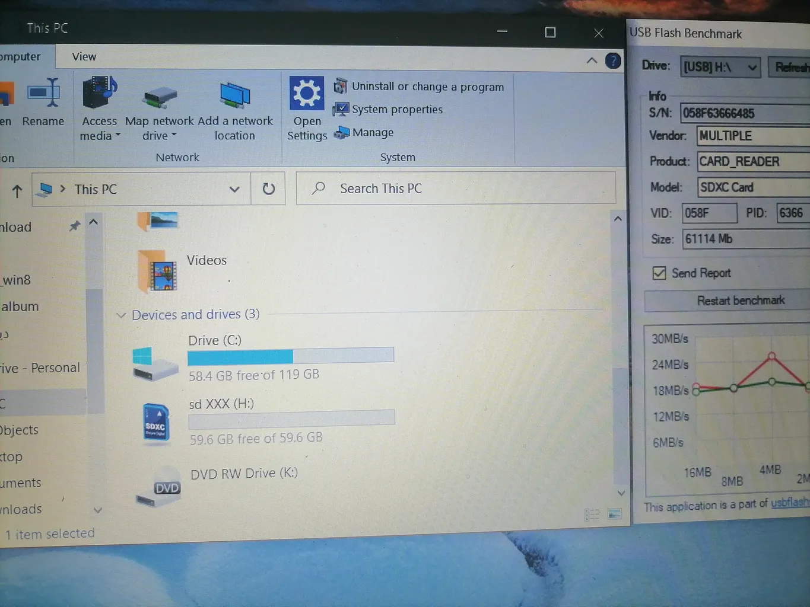810x607 pixels.
Task: Open the address bar history dropdown
Action: [234, 190]
